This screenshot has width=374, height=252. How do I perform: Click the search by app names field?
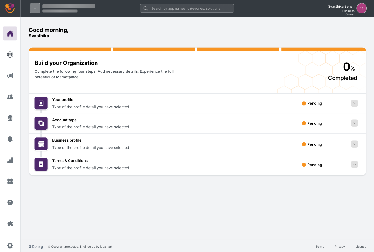pos(187,8)
